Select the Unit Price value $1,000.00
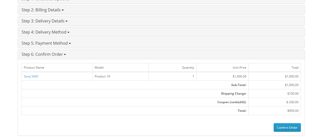This screenshot has height=137, width=317. point(239,76)
